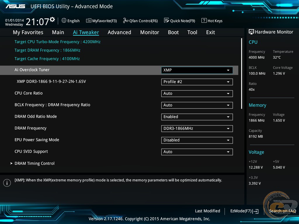Image resolution: width=299 pixels, height=224 pixels.
Task: Click the Last Modified button
Action: pos(207,211)
